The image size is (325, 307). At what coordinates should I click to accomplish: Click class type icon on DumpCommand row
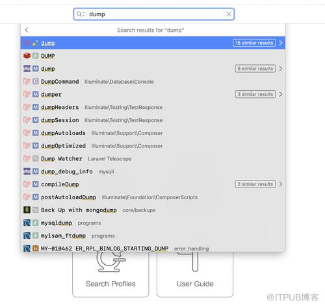(x=36, y=82)
